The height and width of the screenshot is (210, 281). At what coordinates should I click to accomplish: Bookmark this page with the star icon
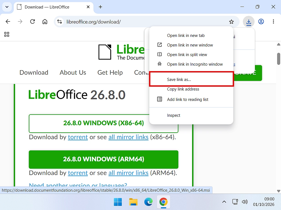tap(231, 22)
